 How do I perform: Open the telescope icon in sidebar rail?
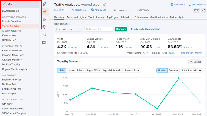point(44,4)
